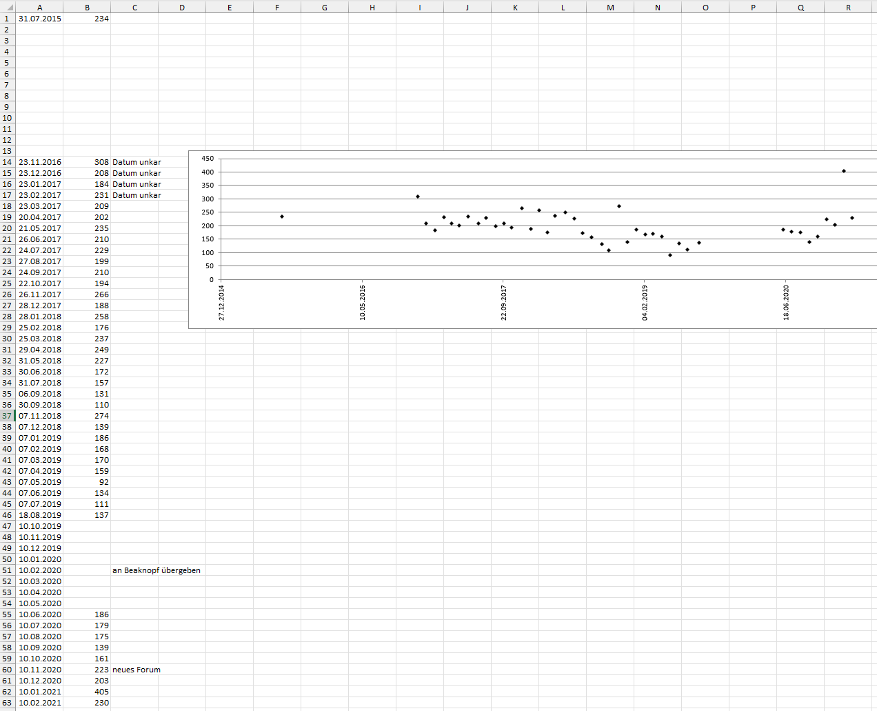Select column A header
The image size is (877, 711).
(39, 8)
